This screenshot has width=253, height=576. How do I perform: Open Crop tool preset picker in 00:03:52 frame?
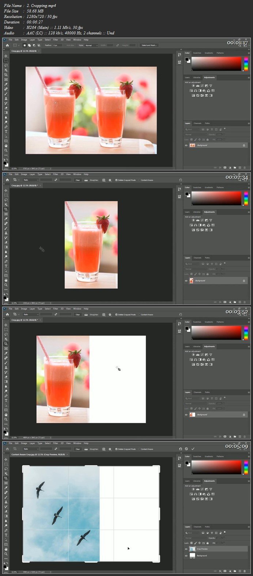coord(16,315)
